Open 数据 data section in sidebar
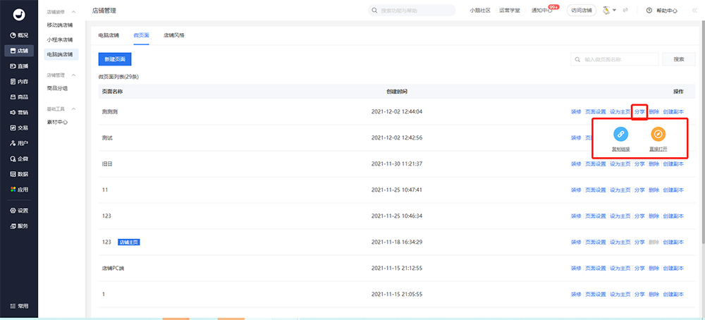This screenshot has height=320, width=705. [19, 173]
